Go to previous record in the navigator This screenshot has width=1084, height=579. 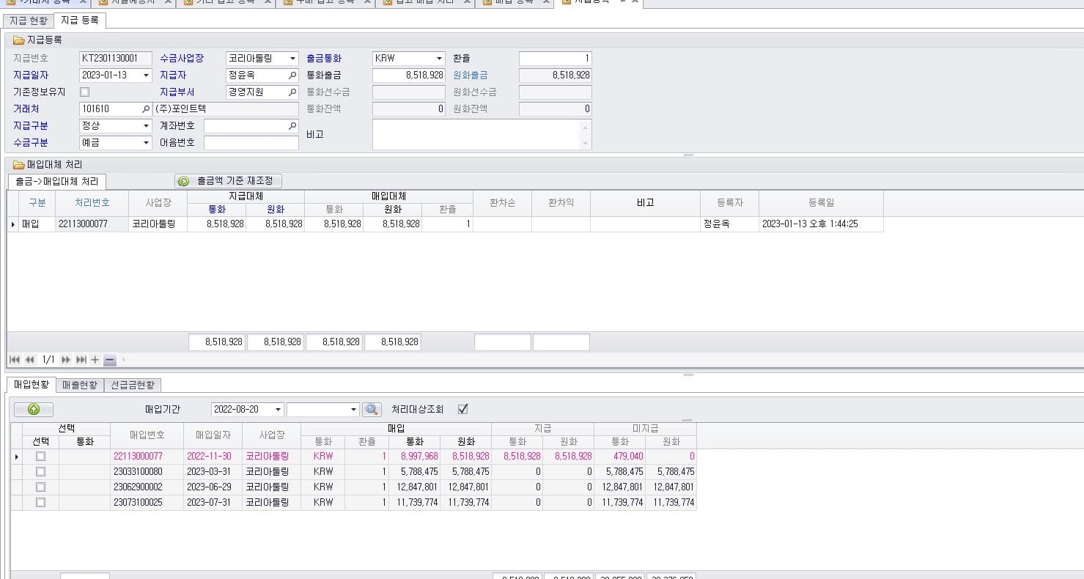[30, 360]
